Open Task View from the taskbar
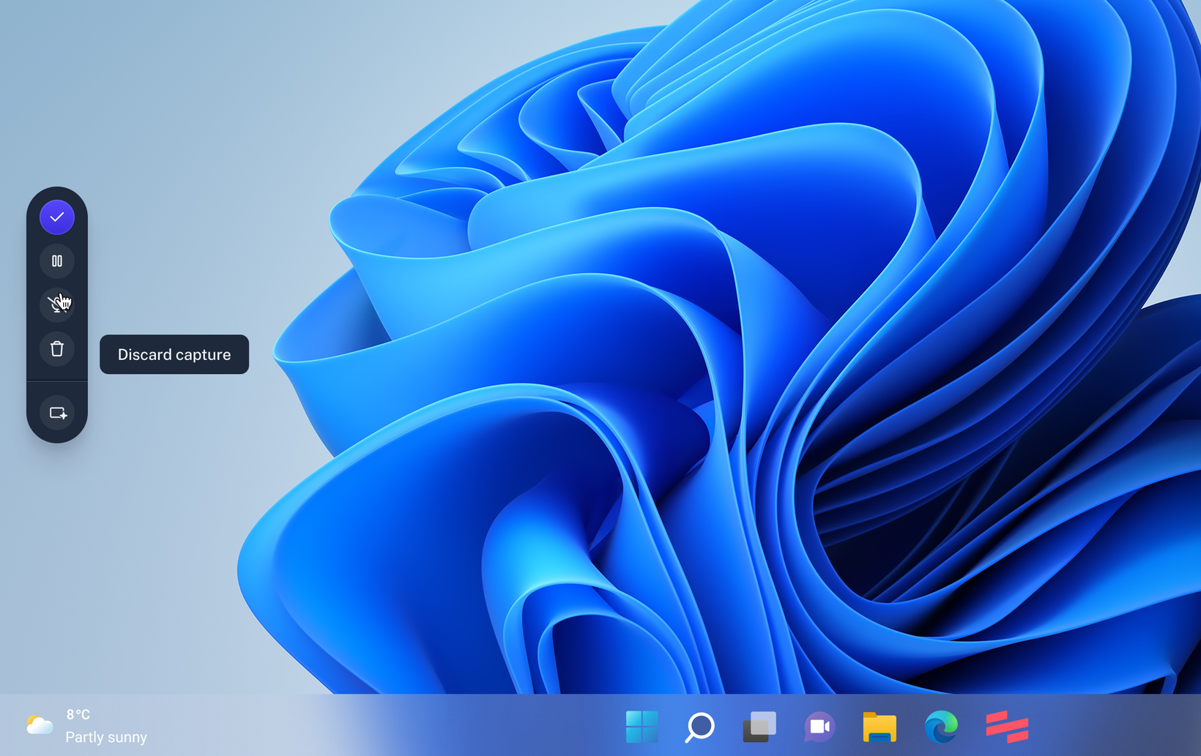This screenshot has width=1201, height=756. (x=759, y=727)
